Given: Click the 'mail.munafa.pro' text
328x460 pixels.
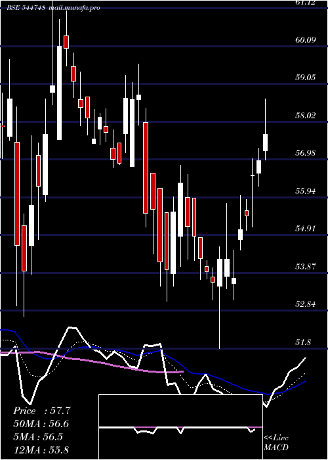Looking at the screenshot, I should point(74,8).
